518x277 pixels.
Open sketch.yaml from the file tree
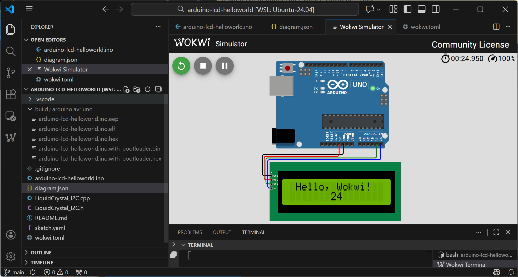pos(50,228)
